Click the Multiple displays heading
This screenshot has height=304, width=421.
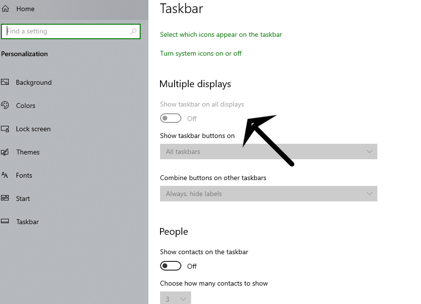click(x=195, y=84)
